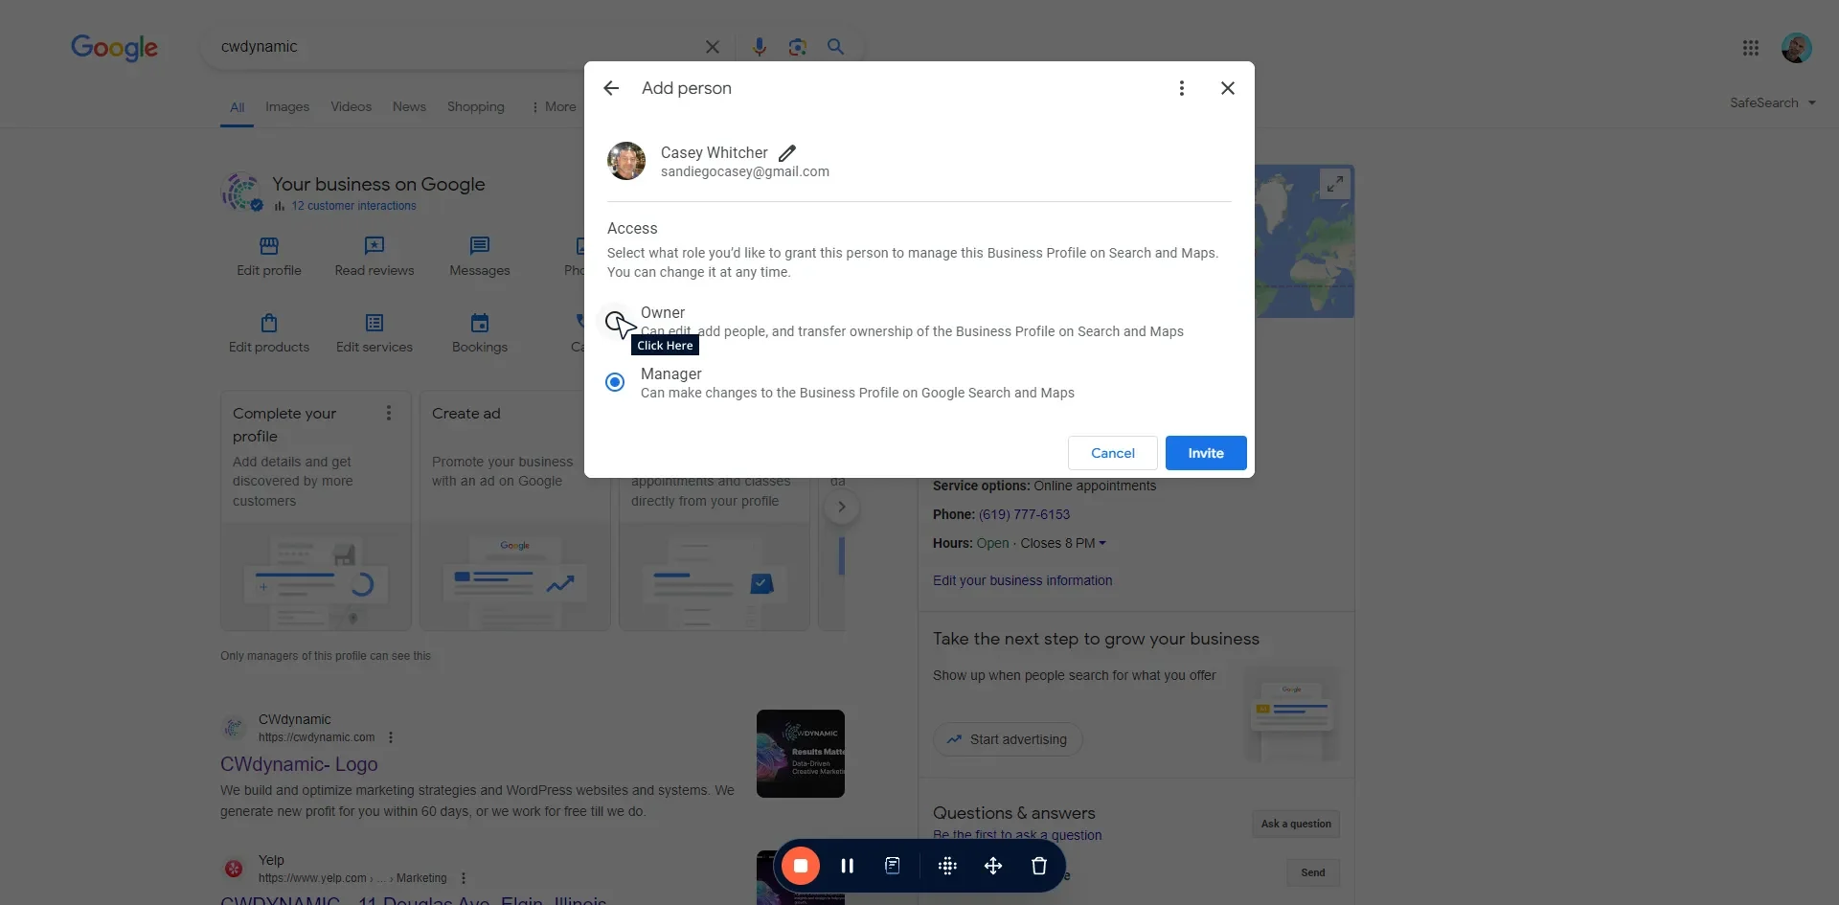Open Google Lens image search

point(798,47)
